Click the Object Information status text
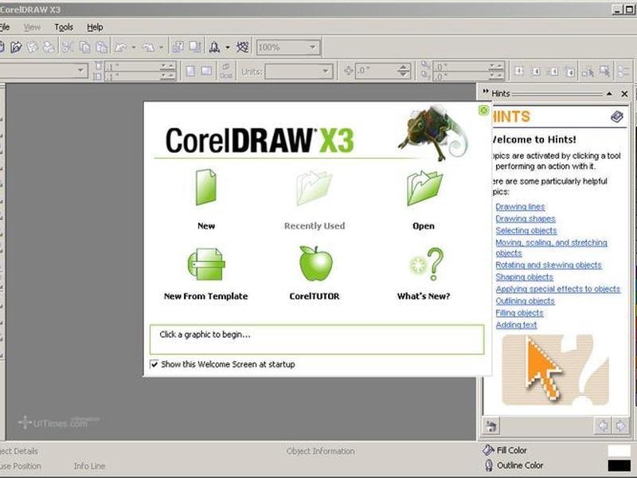This screenshot has width=637, height=478. [x=321, y=451]
